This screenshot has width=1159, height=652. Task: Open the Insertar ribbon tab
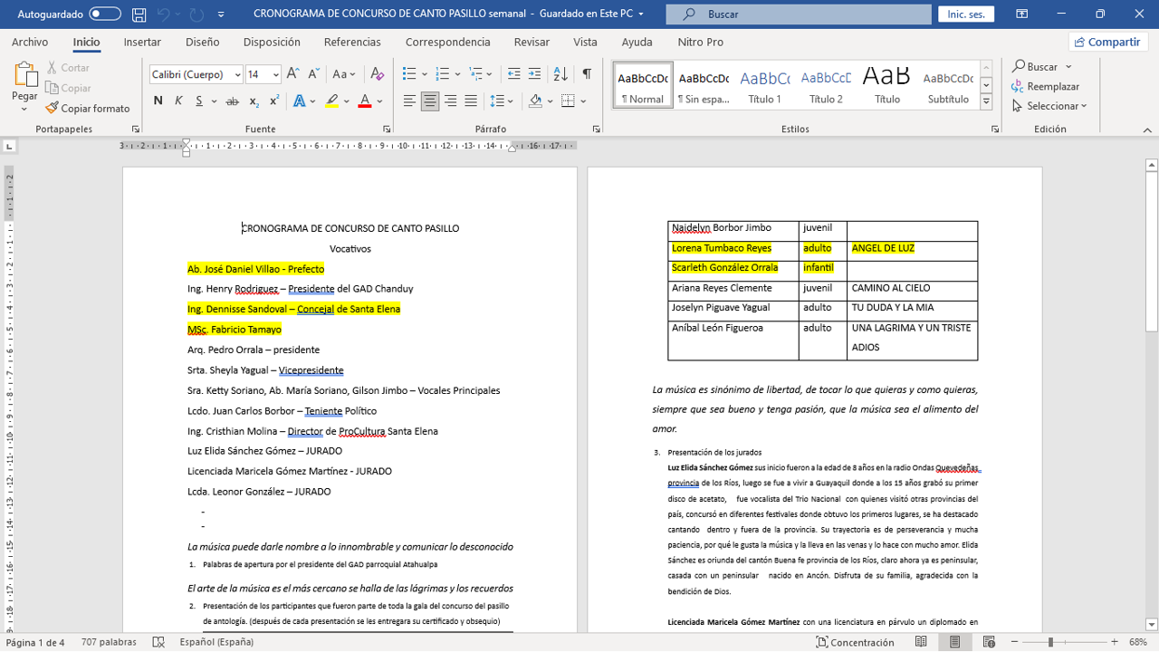tap(142, 42)
